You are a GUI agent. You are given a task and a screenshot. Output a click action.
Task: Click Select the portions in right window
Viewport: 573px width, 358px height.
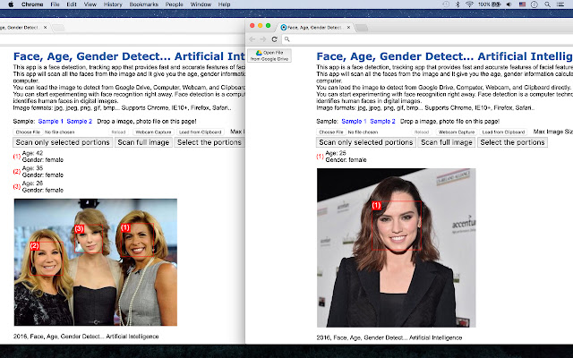[512, 142]
